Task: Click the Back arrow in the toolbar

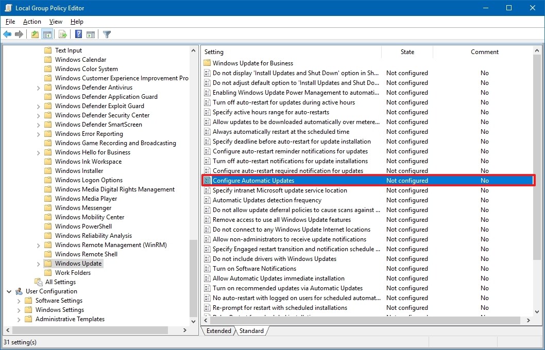Action: click(x=7, y=34)
